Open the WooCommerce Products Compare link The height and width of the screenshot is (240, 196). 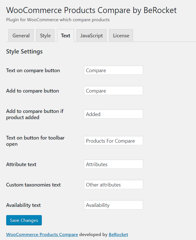pyautogui.click(x=42, y=235)
